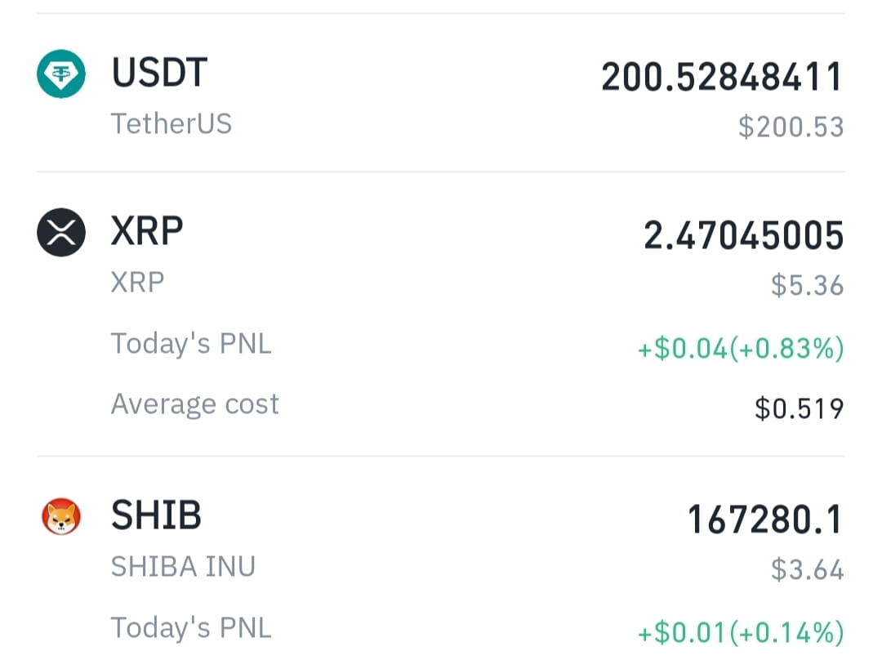882x660 pixels.
Task: Tap XRP Today's PNL label
Action: (191, 344)
